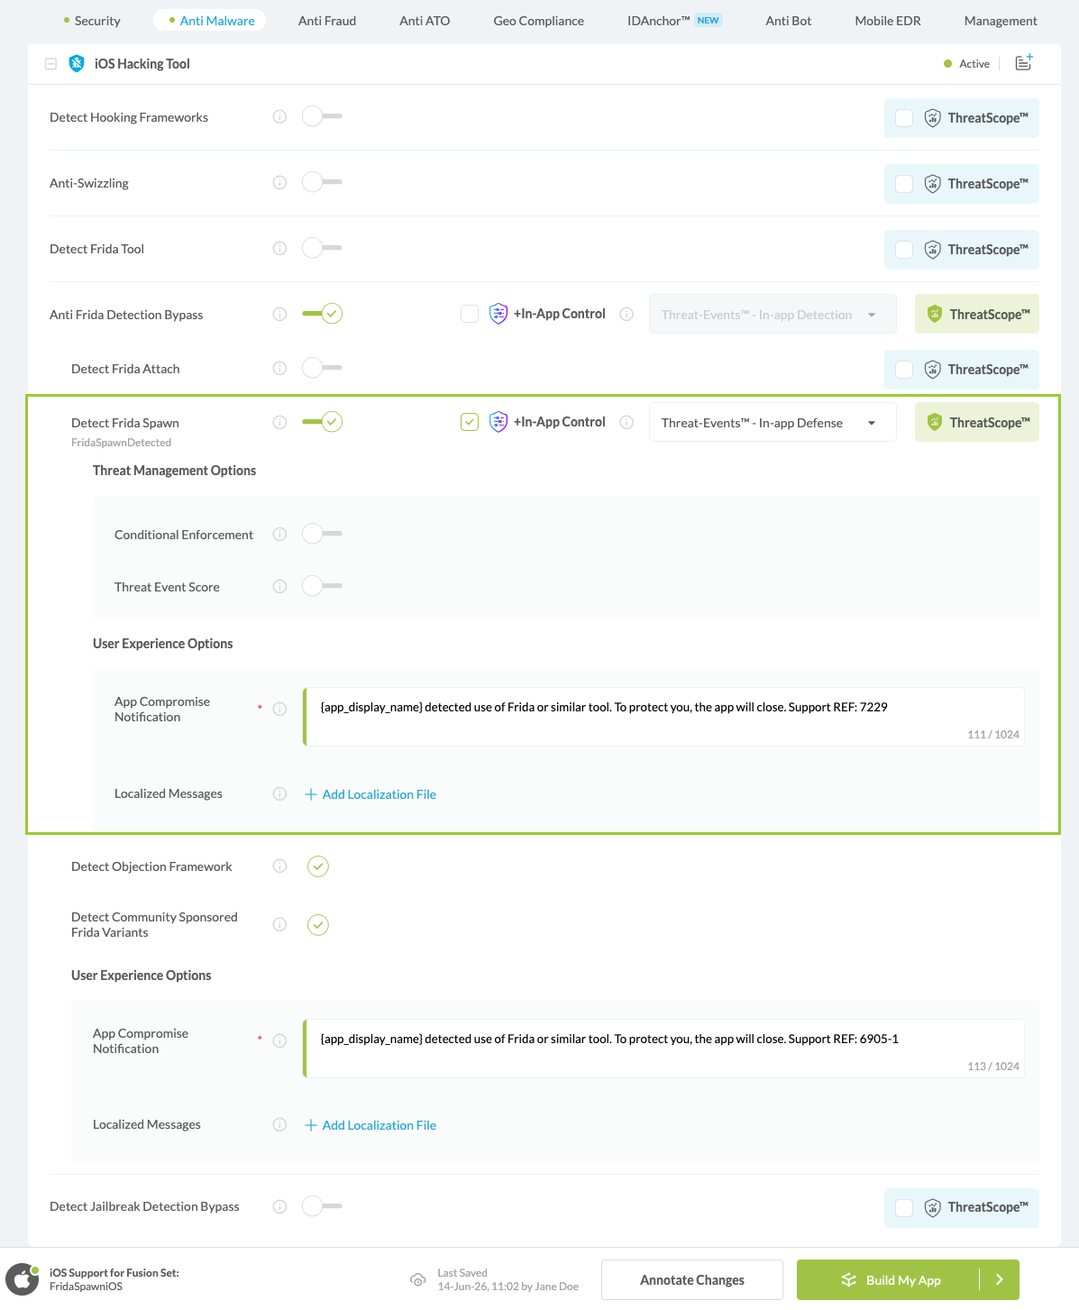Image resolution: width=1079 pixels, height=1310 pixels.
Task: Show info for Frida Spawn Localized Messages
Action: point(279,793)
